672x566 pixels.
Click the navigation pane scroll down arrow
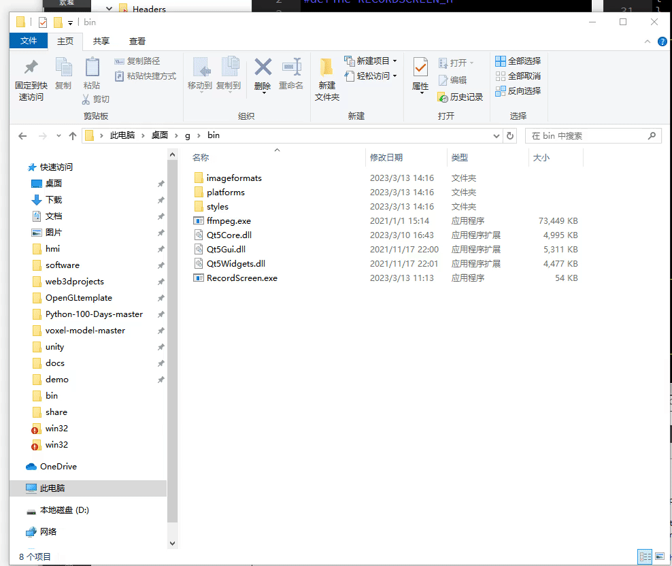click(172, 544)
